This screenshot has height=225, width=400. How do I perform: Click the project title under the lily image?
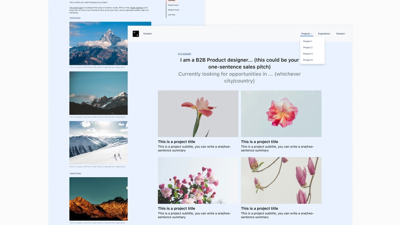(x=176, y=142)
